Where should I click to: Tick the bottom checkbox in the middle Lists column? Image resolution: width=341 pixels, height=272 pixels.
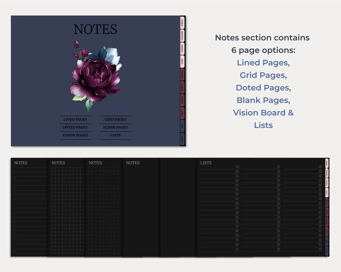(x=279, y=249)
